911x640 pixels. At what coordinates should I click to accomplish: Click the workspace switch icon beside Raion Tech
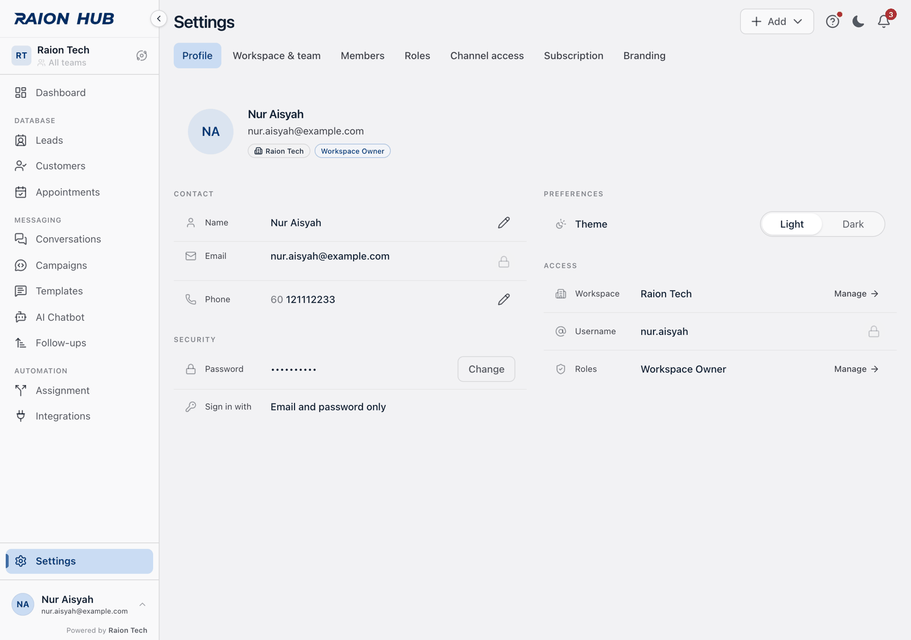(142, 56)
